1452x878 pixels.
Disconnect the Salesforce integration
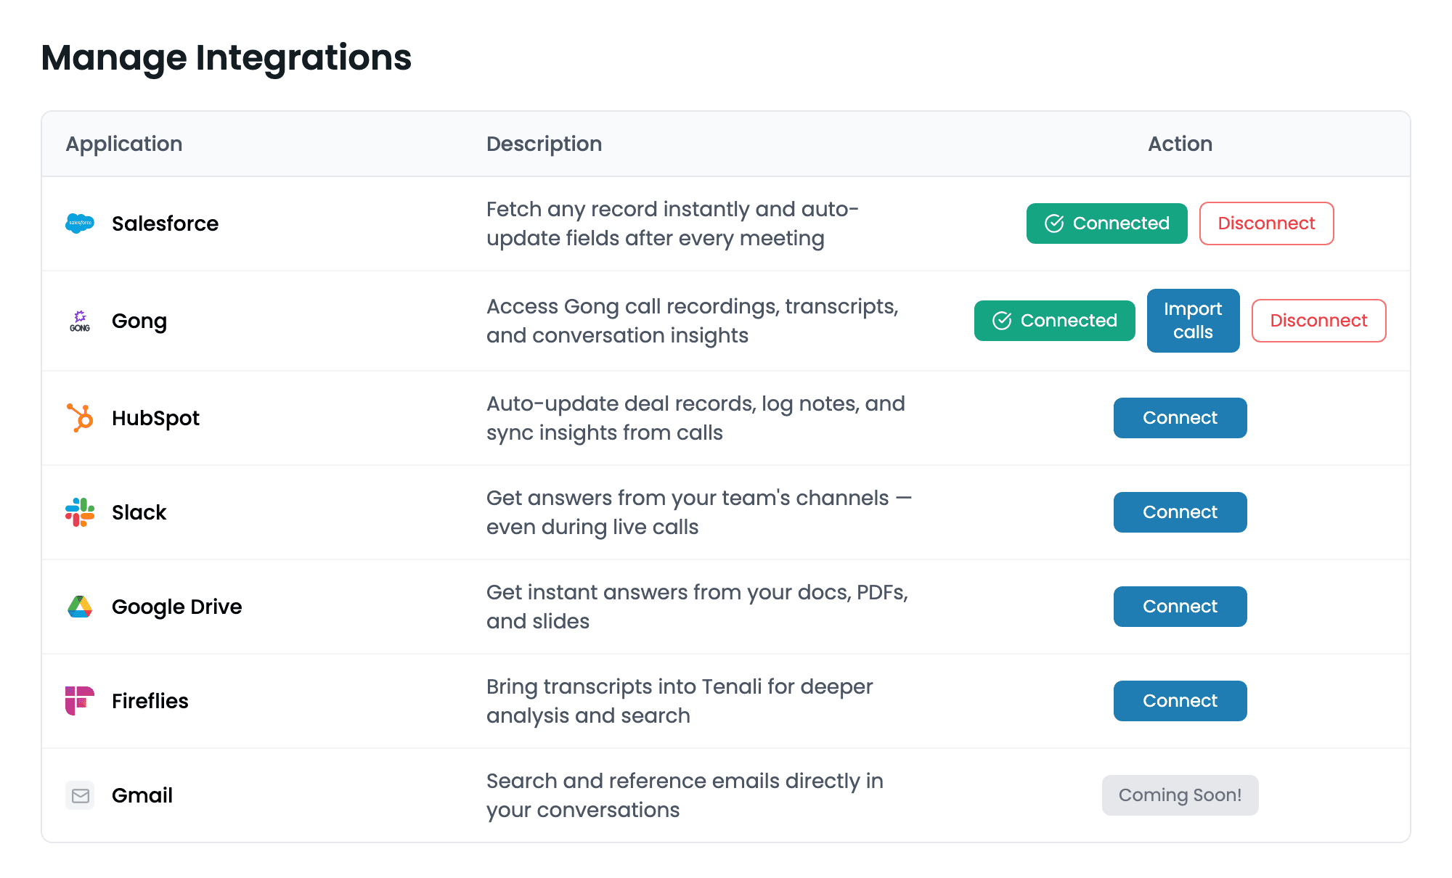[x=1267, y=223]
